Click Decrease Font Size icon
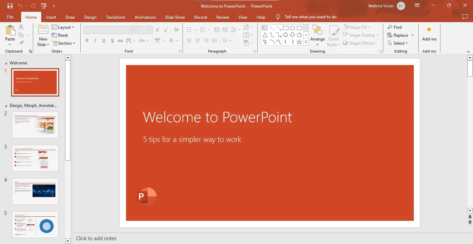The width and height of the screenshot is (473, 244). pyautogui.click(x=166, y=30)
